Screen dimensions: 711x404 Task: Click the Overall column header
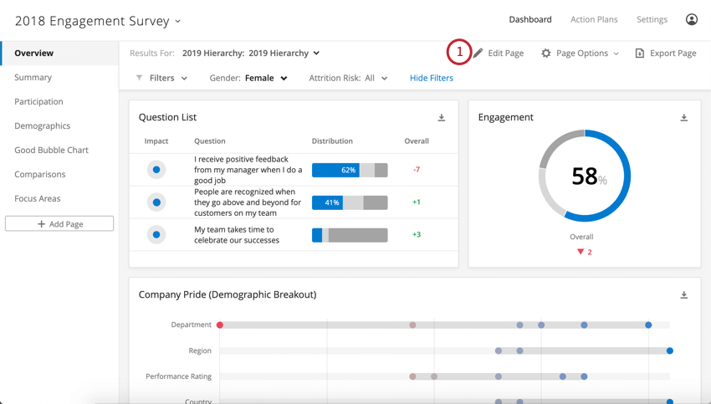point(417,141)
